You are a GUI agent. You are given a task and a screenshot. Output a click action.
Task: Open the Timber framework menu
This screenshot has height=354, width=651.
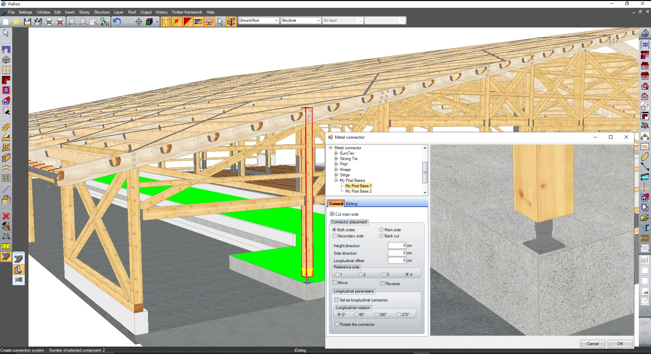pyautogui.click(x=186, y=12)
